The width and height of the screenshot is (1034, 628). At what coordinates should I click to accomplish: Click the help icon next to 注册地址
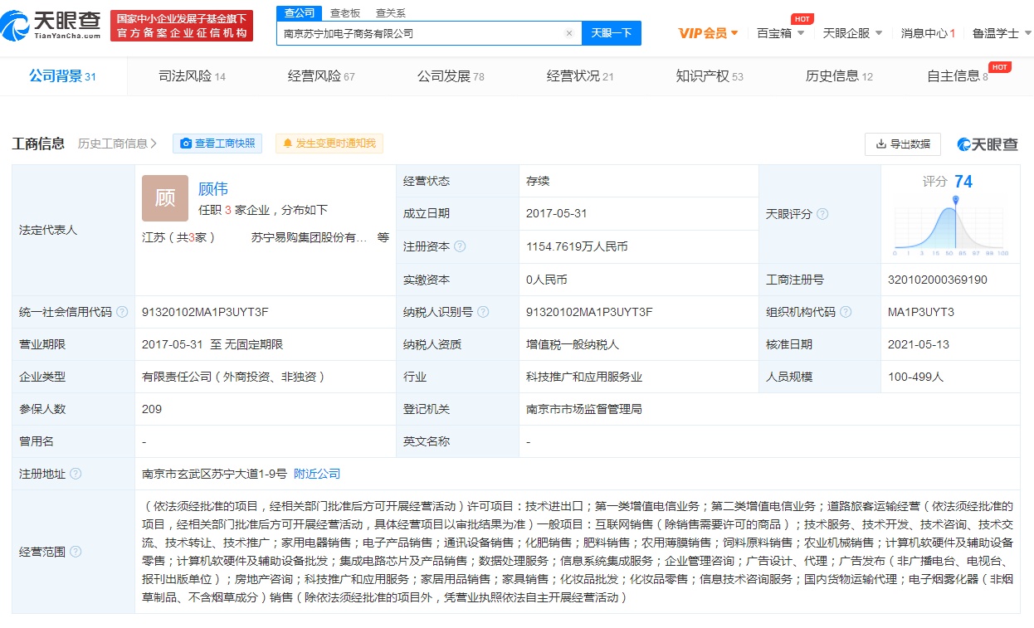76,474
